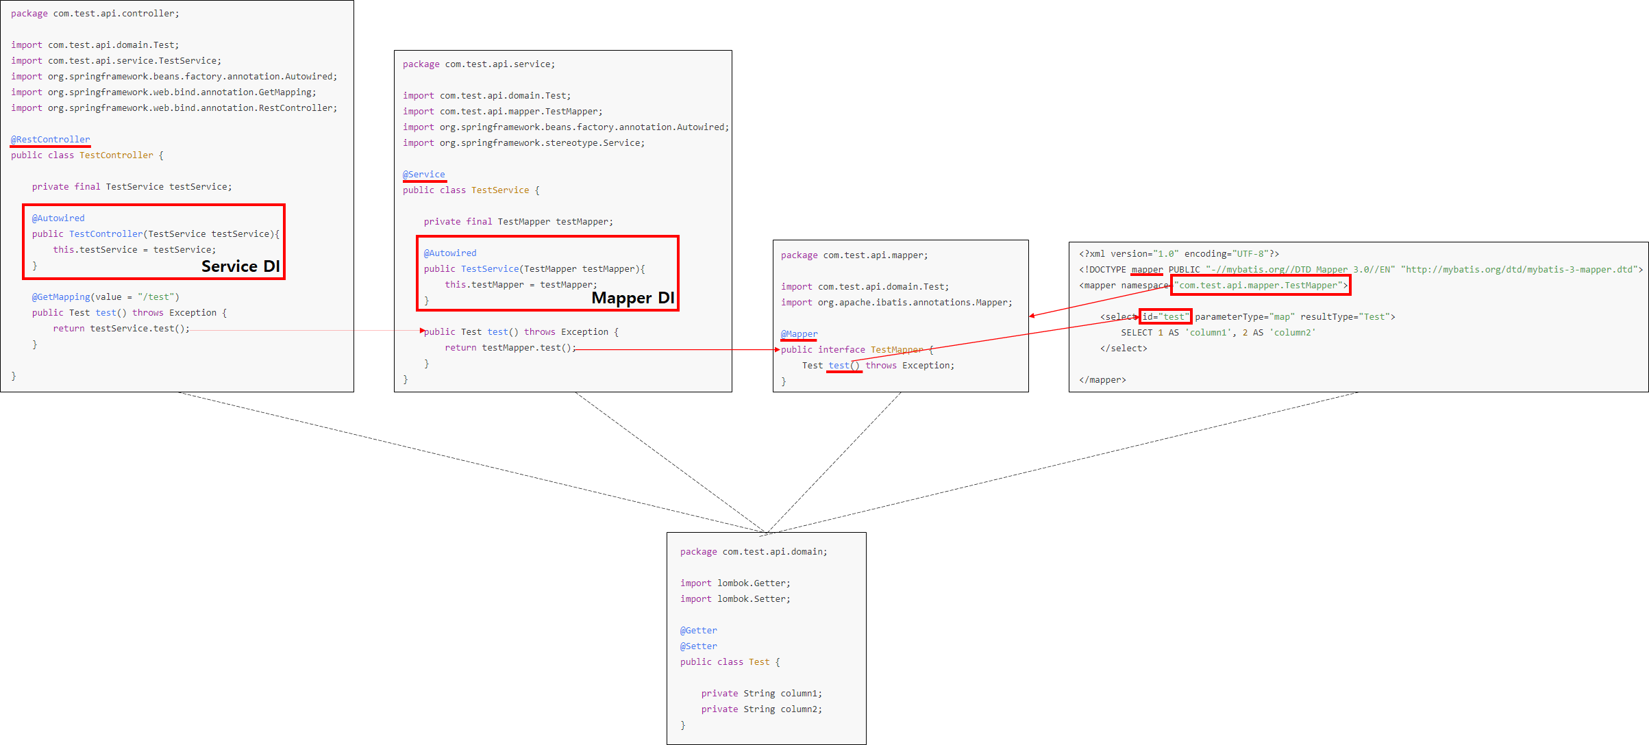Click @Autowired inside the Mapper DI box

pyautogui.click(x=450, y=253)
